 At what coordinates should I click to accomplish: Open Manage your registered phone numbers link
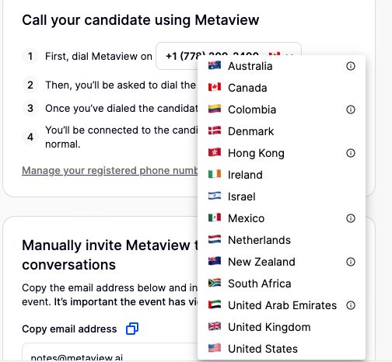[x=110, y=170]
